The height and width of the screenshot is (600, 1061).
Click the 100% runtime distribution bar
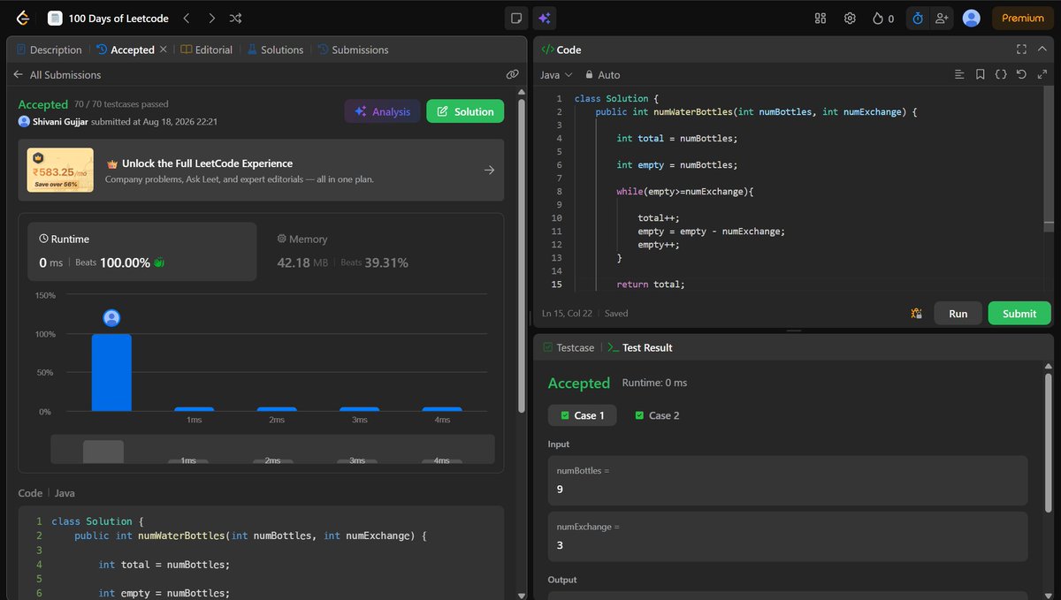(111, 372)
